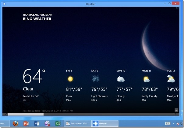Click the horizontal scrollbar left arrow

(x=6, y=114)
